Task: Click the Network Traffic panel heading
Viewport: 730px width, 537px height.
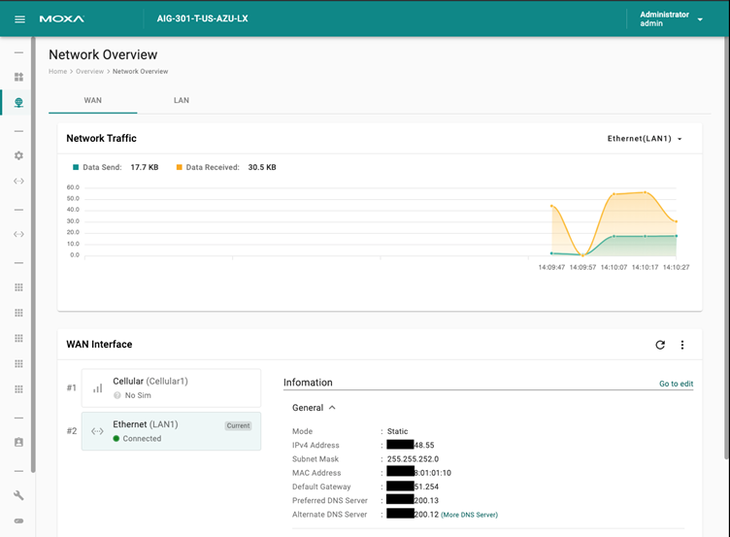Action: (x=102, y=138)
